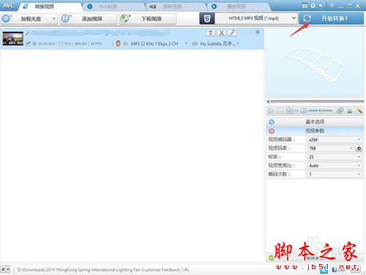366x275 pixels.
Task: Click the preview play button
Action: [271, 111]
